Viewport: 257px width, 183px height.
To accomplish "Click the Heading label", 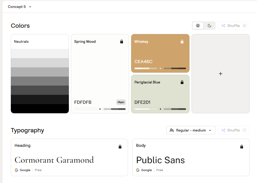I will (x=22, y=146).
